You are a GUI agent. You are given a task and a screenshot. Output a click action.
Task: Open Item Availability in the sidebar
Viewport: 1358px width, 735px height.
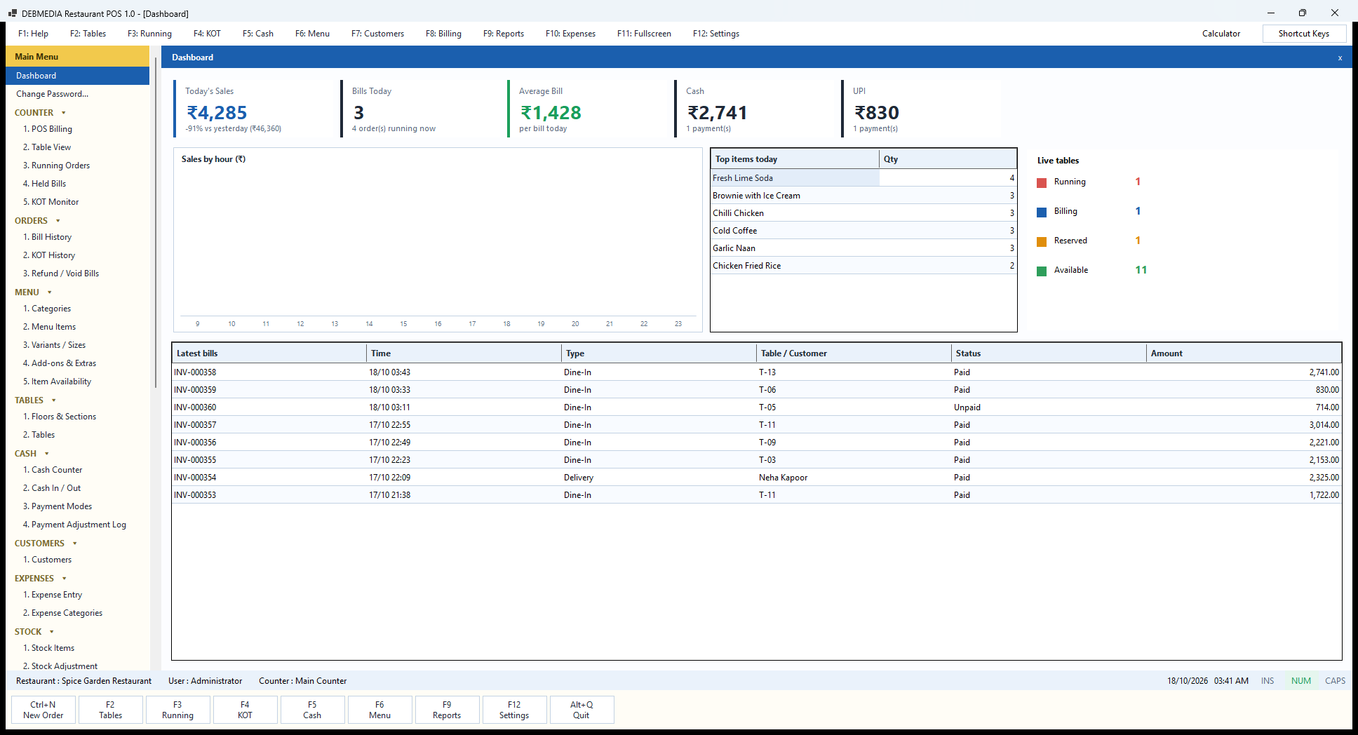click(x=57, y=382)
